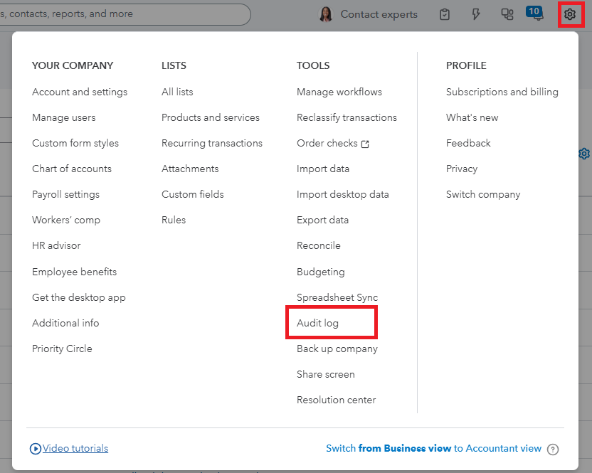Open Video tutorials link

point(75,449)
